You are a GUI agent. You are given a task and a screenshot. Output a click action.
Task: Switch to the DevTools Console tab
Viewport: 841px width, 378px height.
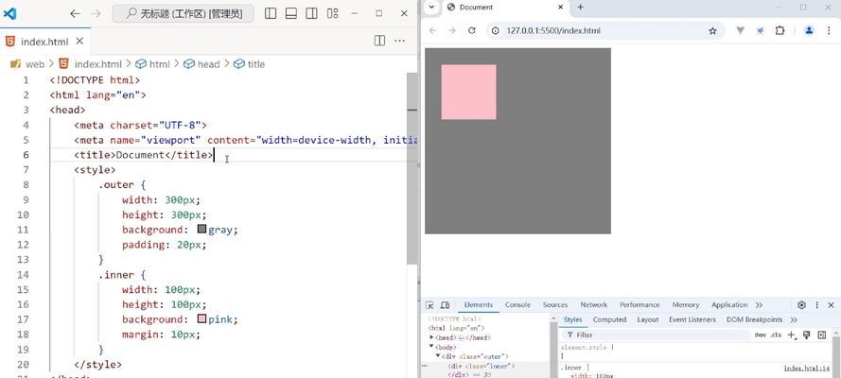(517, 304)
